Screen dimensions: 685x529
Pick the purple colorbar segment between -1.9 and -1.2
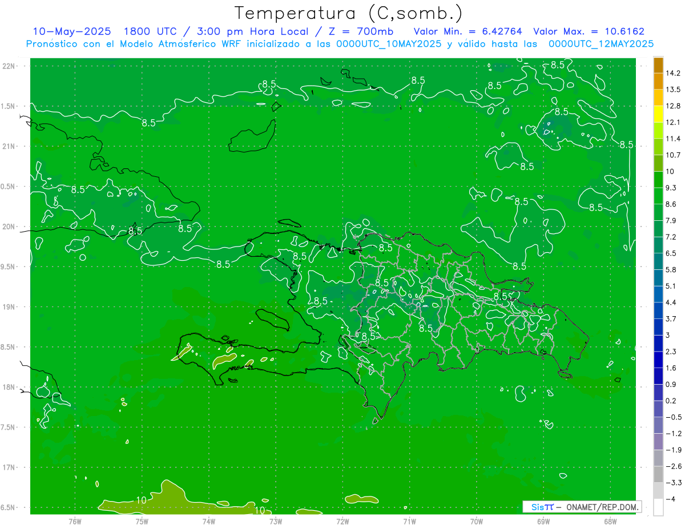pos(658,442)
